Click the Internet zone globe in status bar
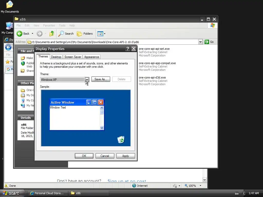This screenshot has width=263, height=197. [134, 186]
